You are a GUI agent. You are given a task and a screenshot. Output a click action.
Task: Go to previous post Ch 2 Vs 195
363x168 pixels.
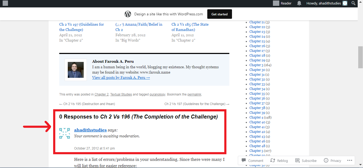(87, 104)
